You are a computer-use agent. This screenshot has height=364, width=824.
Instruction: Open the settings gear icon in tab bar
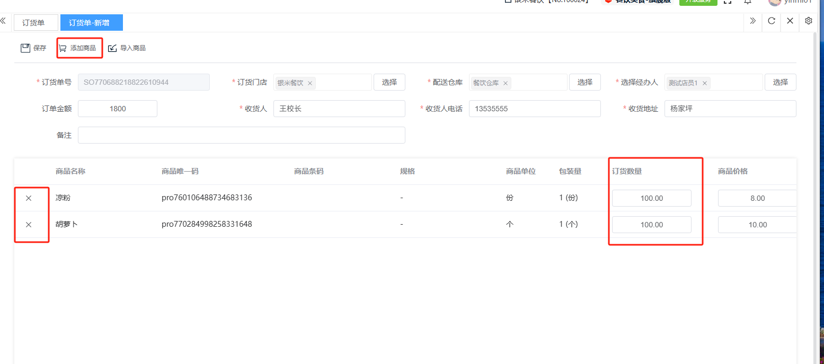(809, 21)
